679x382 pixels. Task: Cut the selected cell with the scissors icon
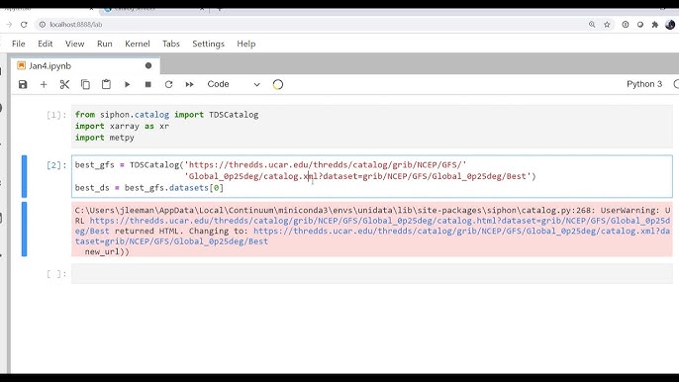click(64, 84)
